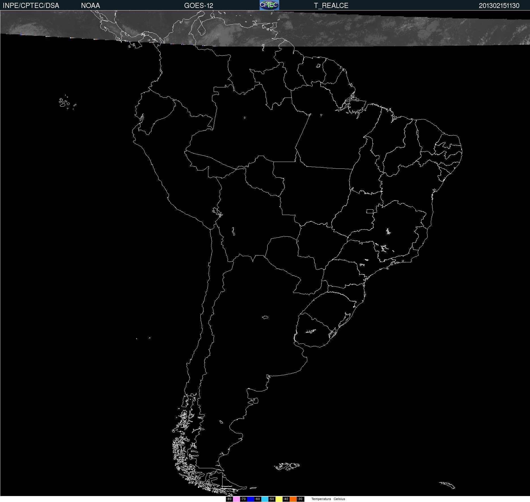Click the -60 temperature legend label
The width and height of the screenshot is (530, 502).
click(x=257, y=499)
